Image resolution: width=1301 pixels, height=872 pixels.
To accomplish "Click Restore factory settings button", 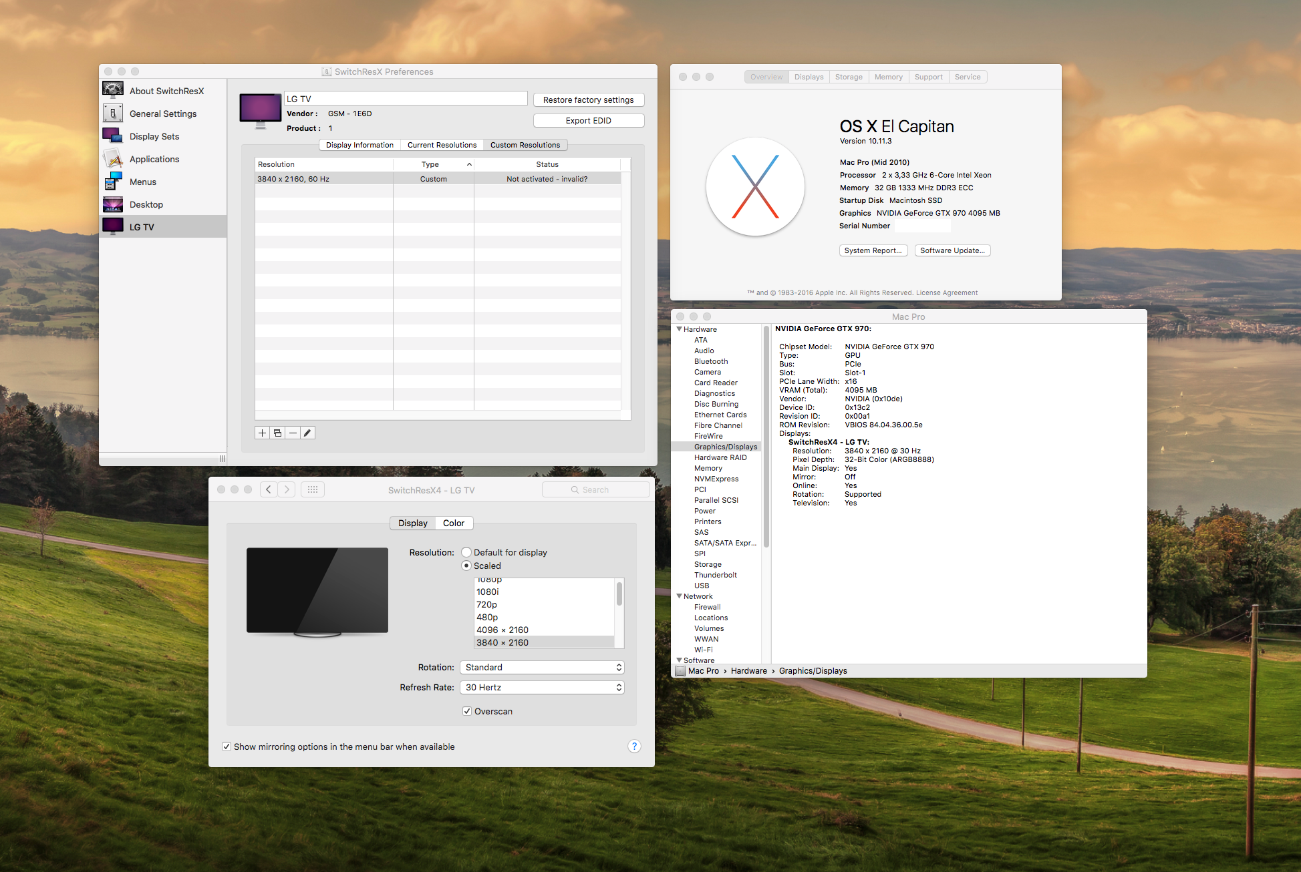I will tap(588, 99).
